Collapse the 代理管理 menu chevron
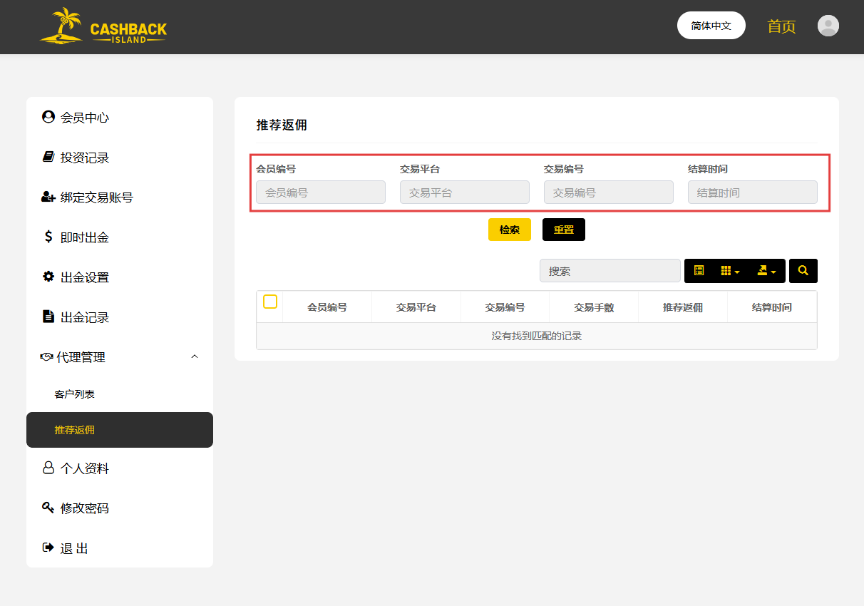Image resolution: width=864 pixels, height=606 pixels. point(195,356)
